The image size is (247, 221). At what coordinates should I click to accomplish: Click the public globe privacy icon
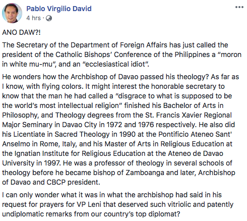tap(49, 18)
